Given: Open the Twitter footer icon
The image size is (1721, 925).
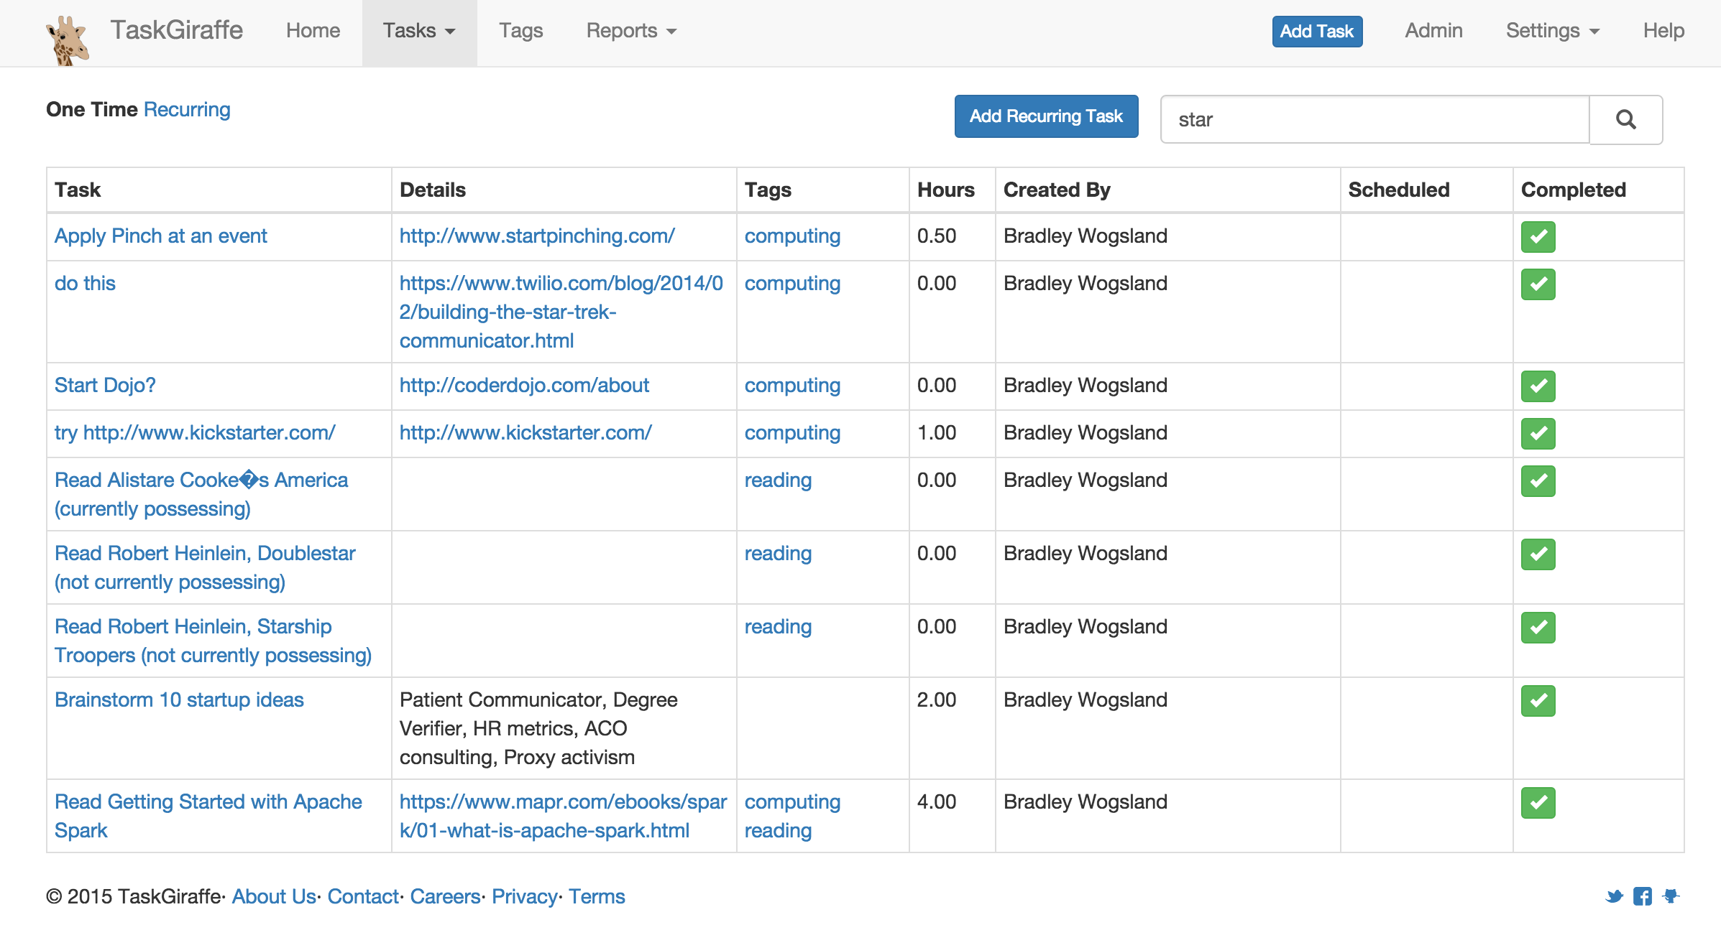Looking at the screenshot, I should coord(1614,896).
